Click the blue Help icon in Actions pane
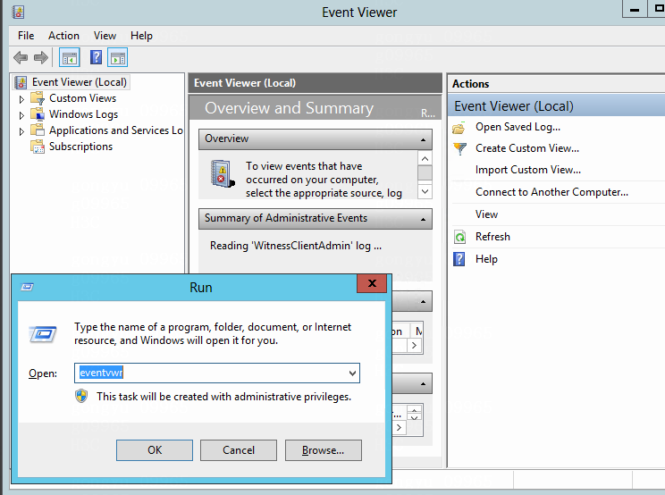 459,259
